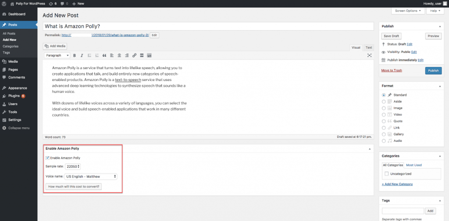Click How much will this cost button
The image size is (449, 221).
[74, 186]
